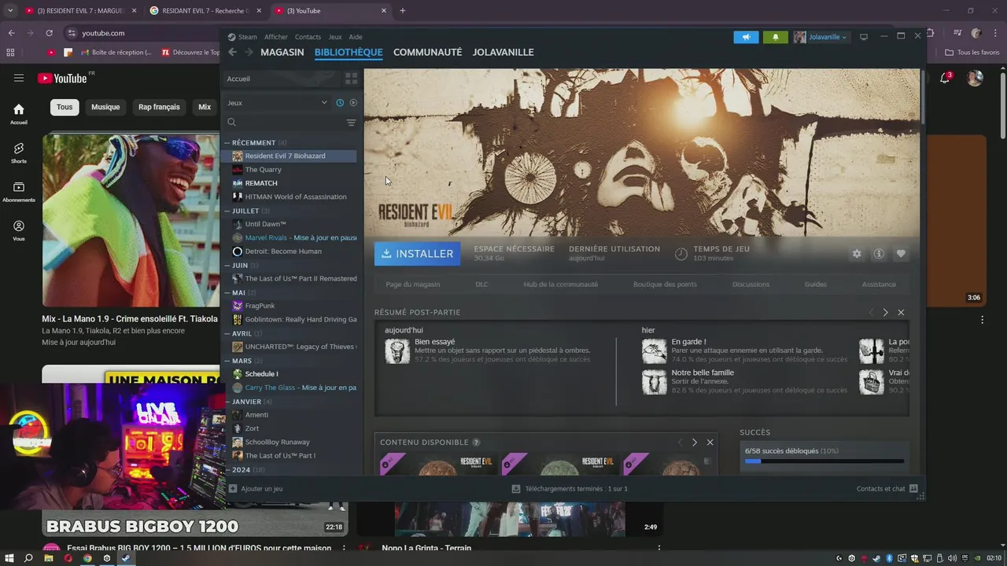1007x566 pixels.
Task: Switch Steam to Big Picture mode icon
Action: click(x=863, y=37)
